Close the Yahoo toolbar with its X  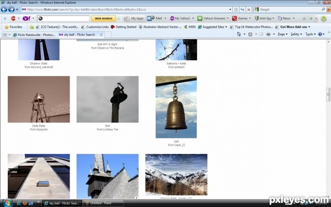5,19
